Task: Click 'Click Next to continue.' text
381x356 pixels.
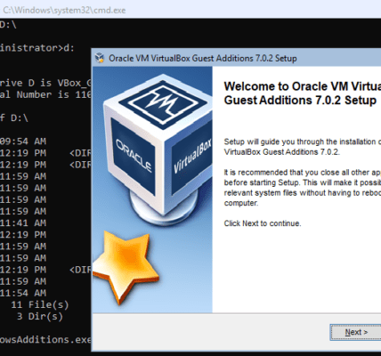Action: (x=263, y=223)
